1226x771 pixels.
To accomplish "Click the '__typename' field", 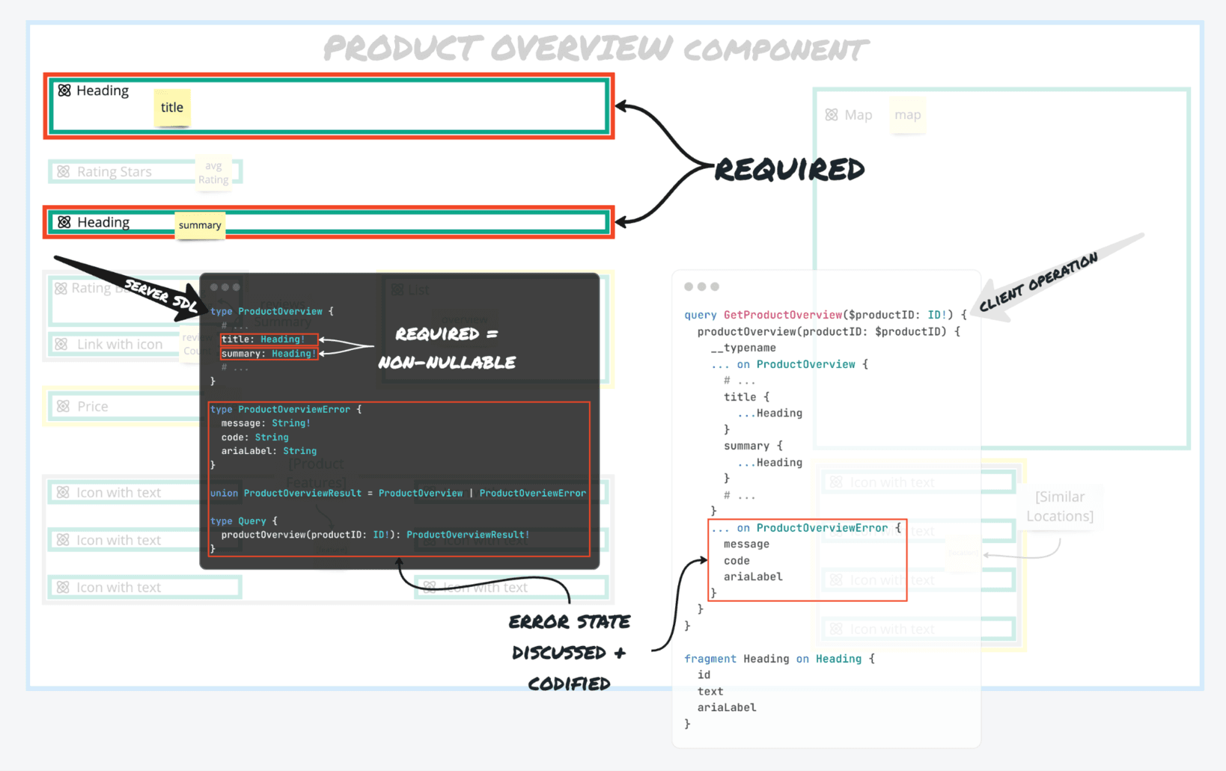I will pyautogui.click(x=743, y=348).
